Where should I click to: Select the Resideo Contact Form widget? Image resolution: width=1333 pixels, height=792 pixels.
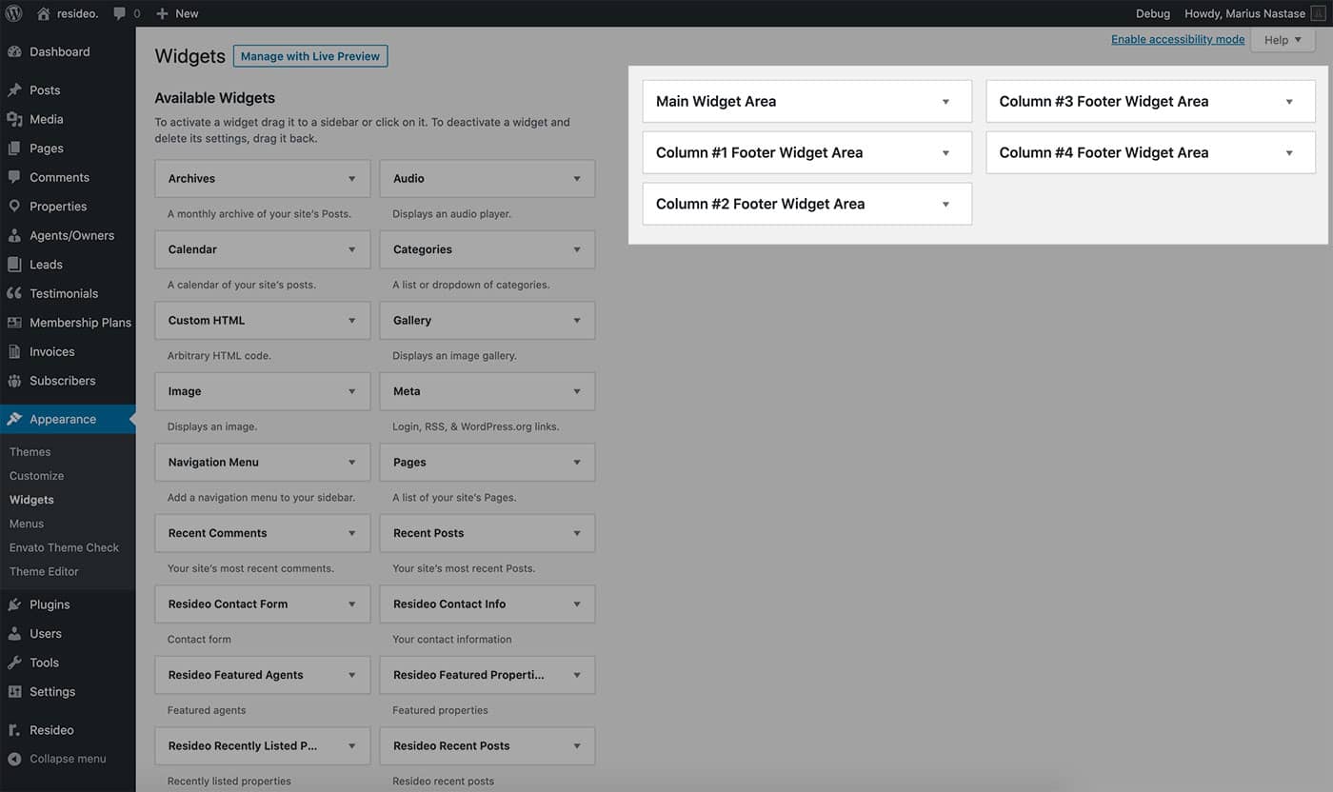229,604
